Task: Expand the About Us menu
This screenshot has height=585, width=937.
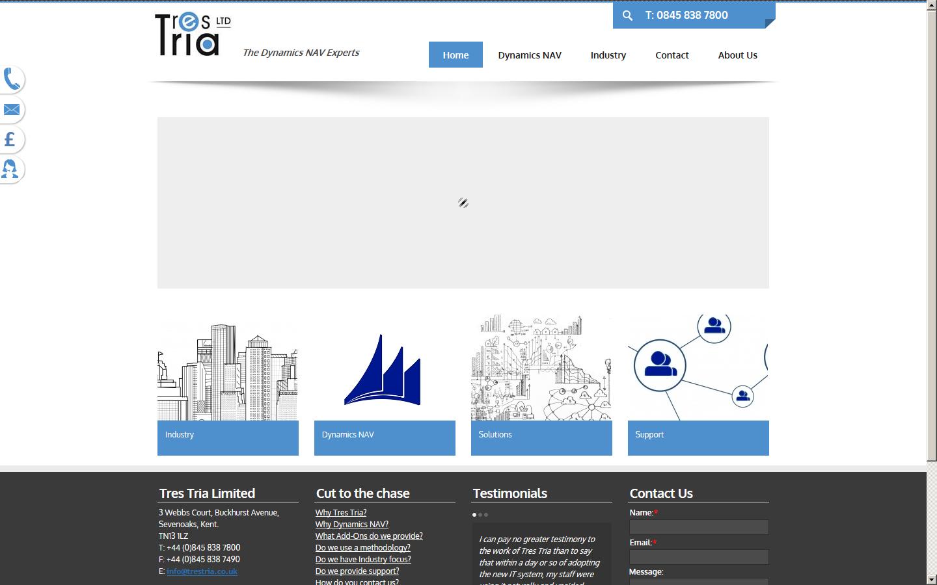Action: (737, 55)
